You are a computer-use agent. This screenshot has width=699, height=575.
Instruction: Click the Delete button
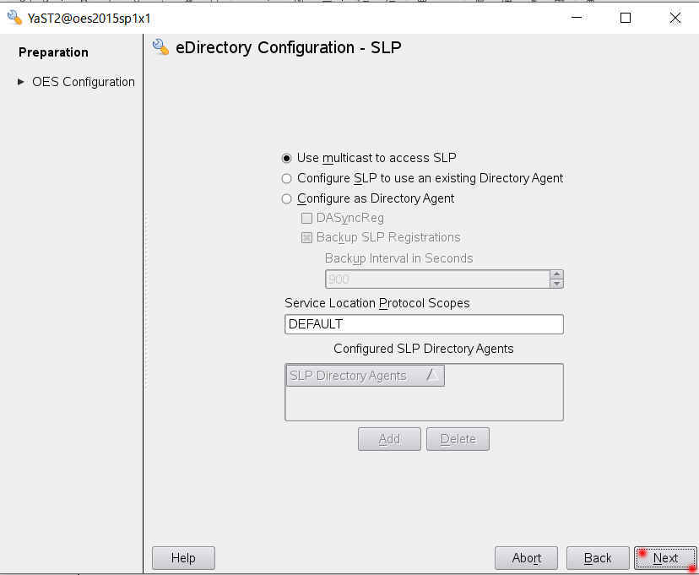458,440
